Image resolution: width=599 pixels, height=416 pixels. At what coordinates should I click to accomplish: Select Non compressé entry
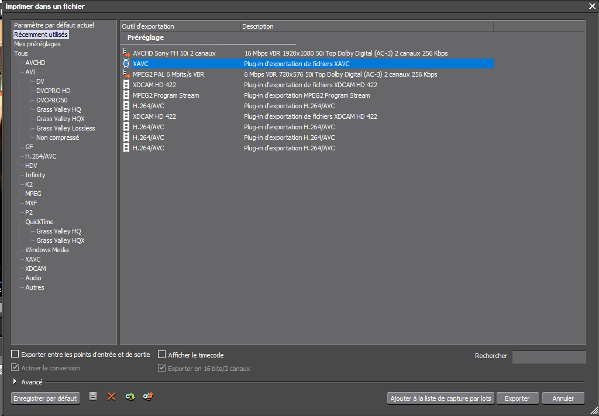[x=57, y=137]
